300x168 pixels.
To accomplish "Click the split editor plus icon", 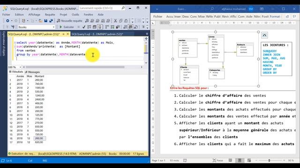I will (x=146, y=39).
